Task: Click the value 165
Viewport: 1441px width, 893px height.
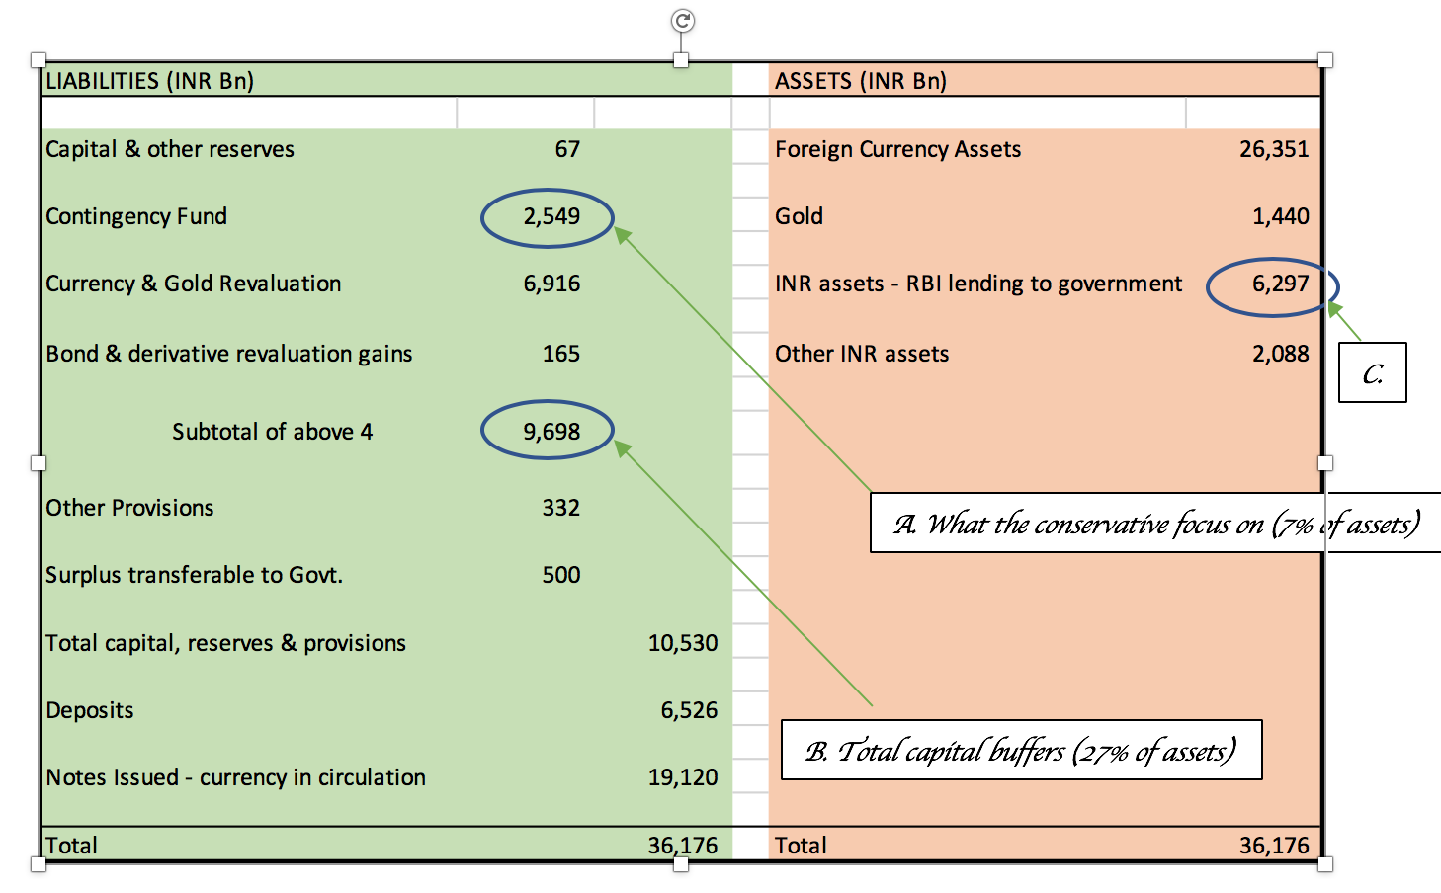Action: point(561,354)
